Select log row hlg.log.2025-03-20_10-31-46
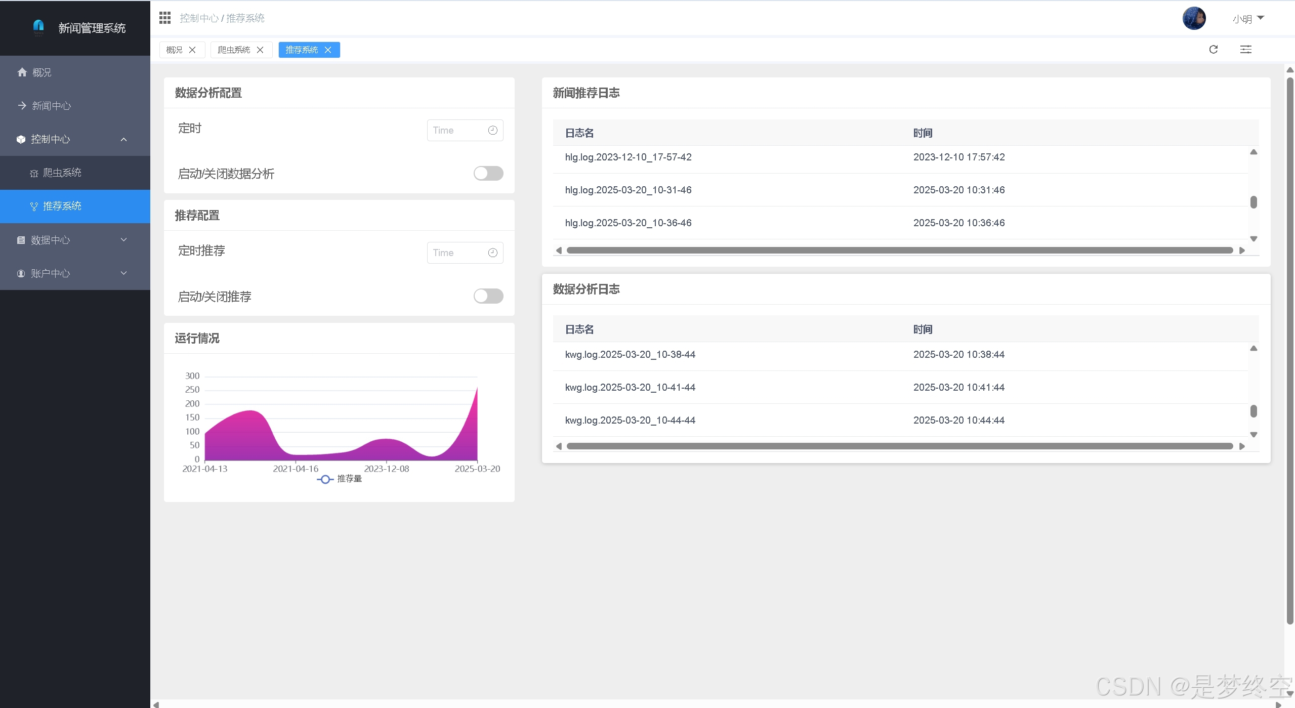The height and width of the screenshot is (708, 1295). click(x=628, y=190)
